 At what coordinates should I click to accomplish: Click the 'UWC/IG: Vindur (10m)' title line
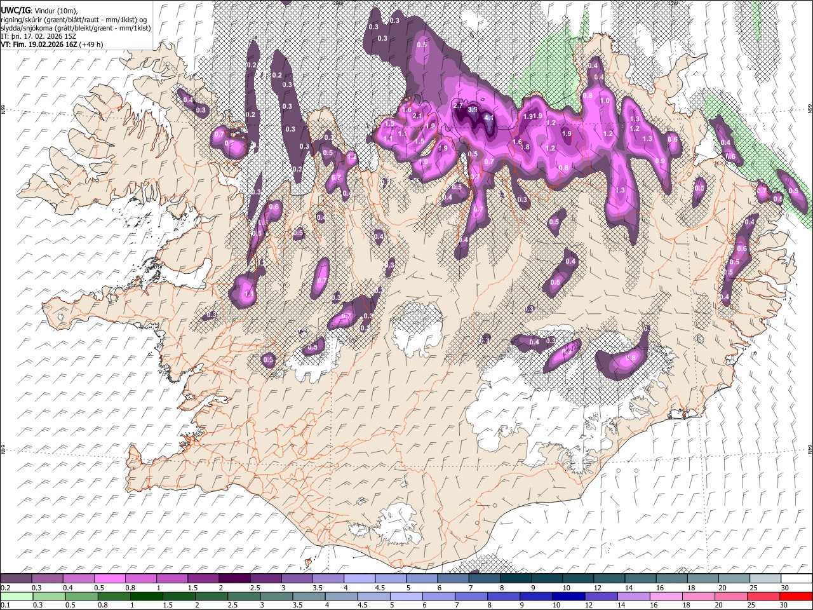39,10
